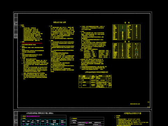Click the 给排水设计施工说明 drawing title
This screenshot has height=126, width=168.
point(60,22)
